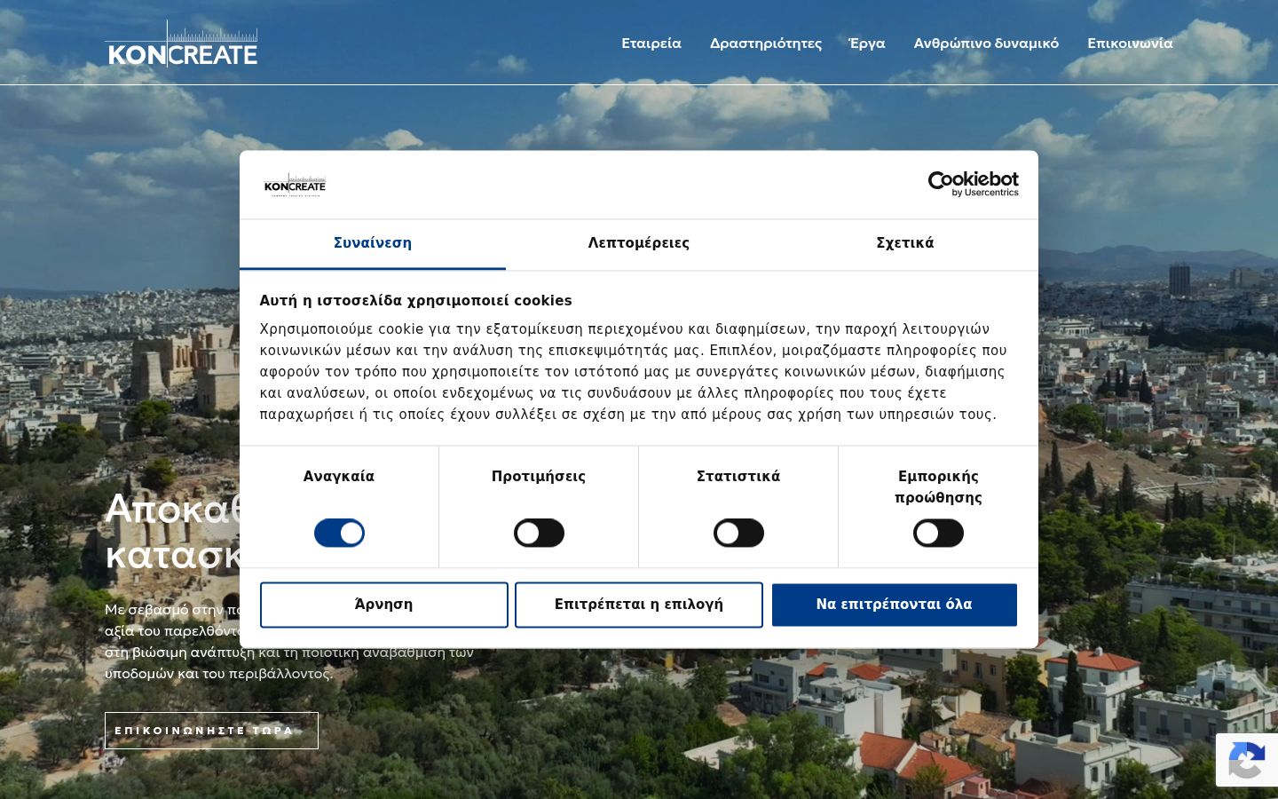Click the heading 'Αυτή η ιστοσελίδα χρησιμοποιεί cookies'

[x=416, y=301]
